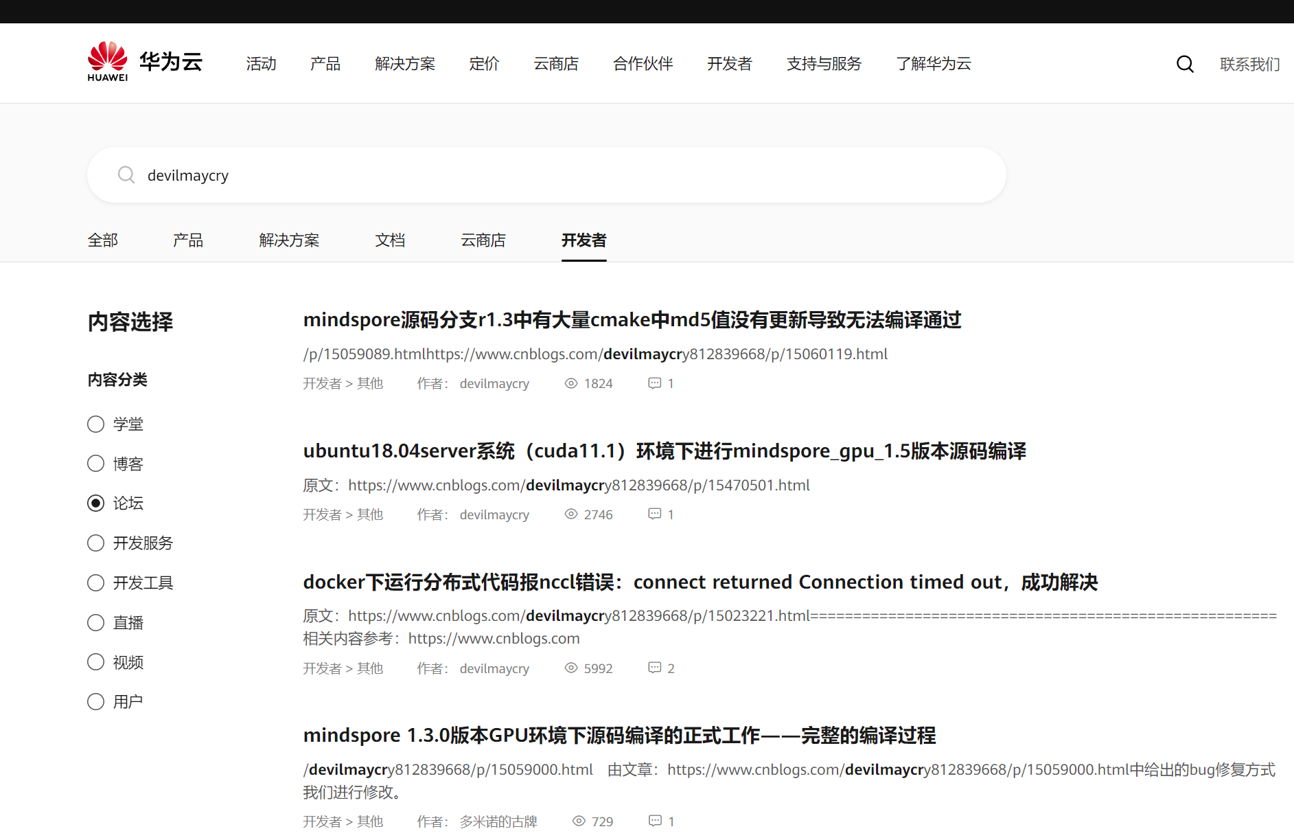The height and width of the screenshot is (840, 1294).
Task: Switch to the 全部 search tab
Action: (x=103, y=240)
